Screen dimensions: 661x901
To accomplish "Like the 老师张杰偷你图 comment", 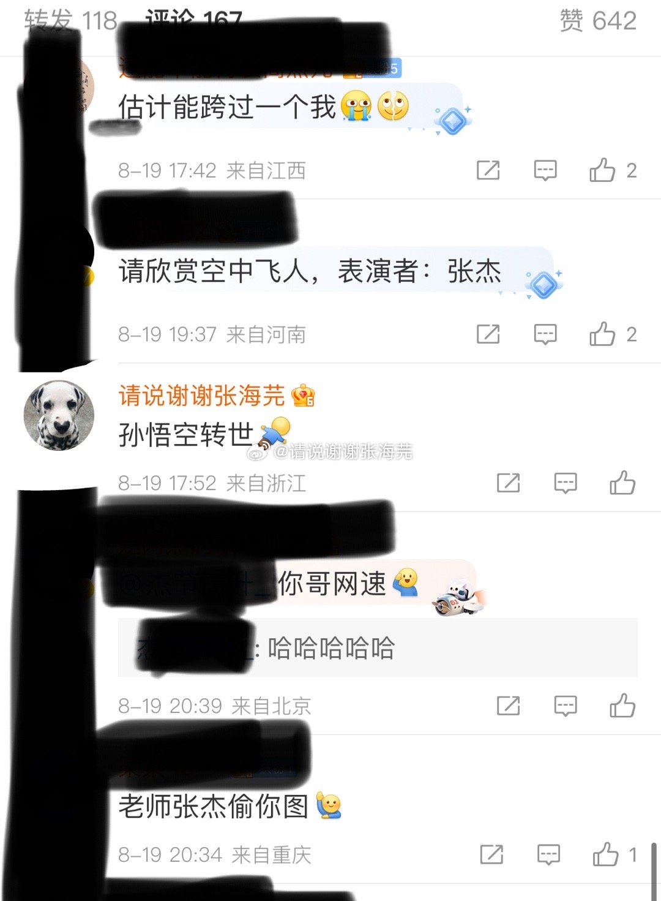I will pyautogui.click(x=606, y=854).
